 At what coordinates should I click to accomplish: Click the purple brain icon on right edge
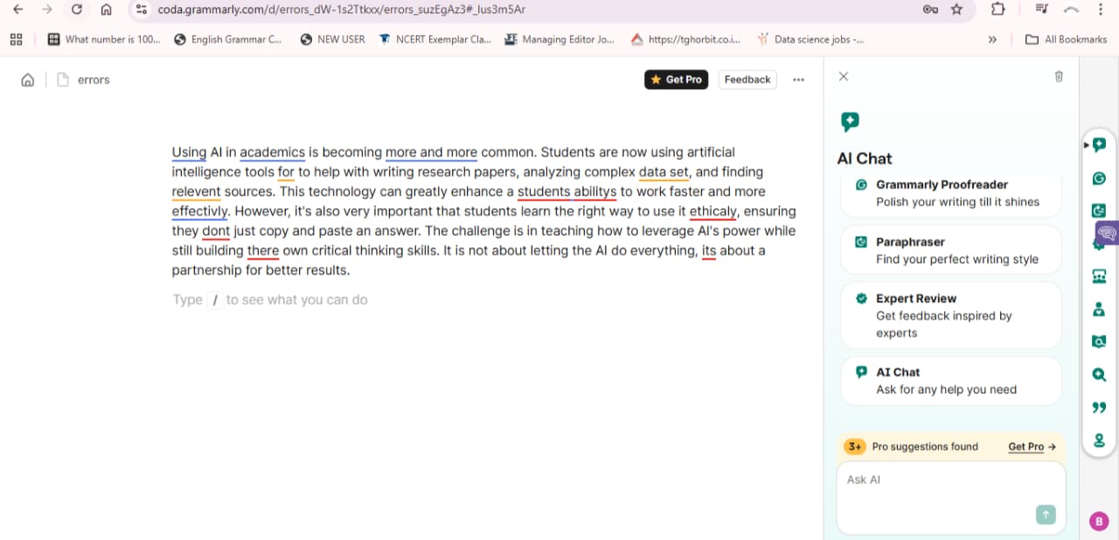click(x=1107, y=233)
